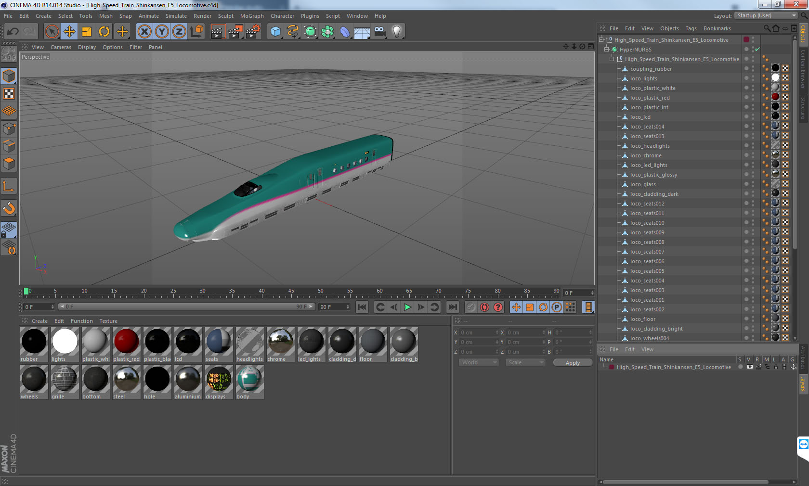Open the World coordinate mode dropdown
809x486 pixels.
coord(479,362)
